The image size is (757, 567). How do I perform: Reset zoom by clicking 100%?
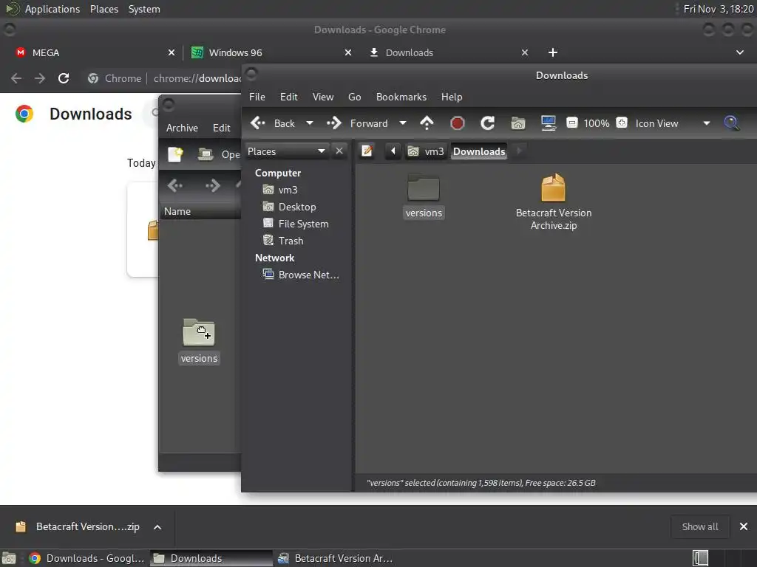[x=597, y=123]
